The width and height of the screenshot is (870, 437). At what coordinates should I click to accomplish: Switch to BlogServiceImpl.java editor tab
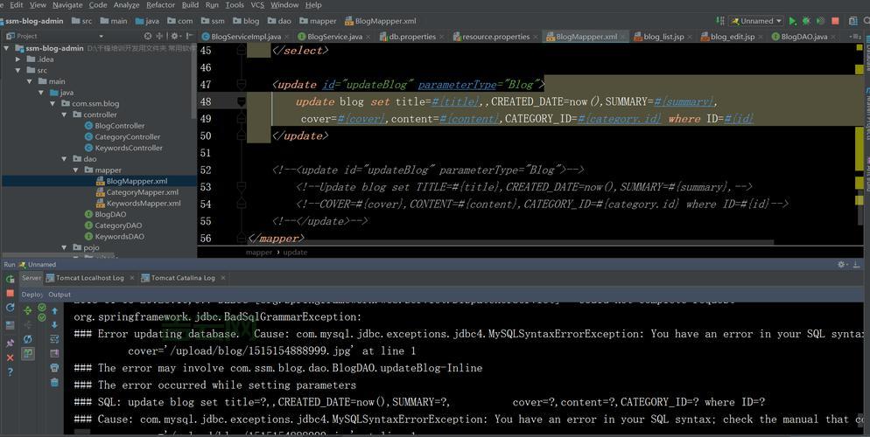(241, 37)
